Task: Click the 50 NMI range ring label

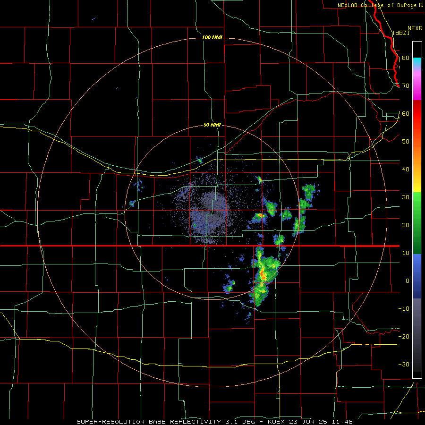Action: point(212,125)
